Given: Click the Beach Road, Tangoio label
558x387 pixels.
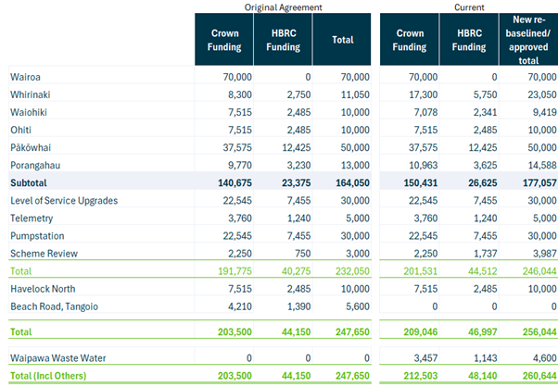Looking at the screenshot, I should pyautogui.click(x=56, y=305).
